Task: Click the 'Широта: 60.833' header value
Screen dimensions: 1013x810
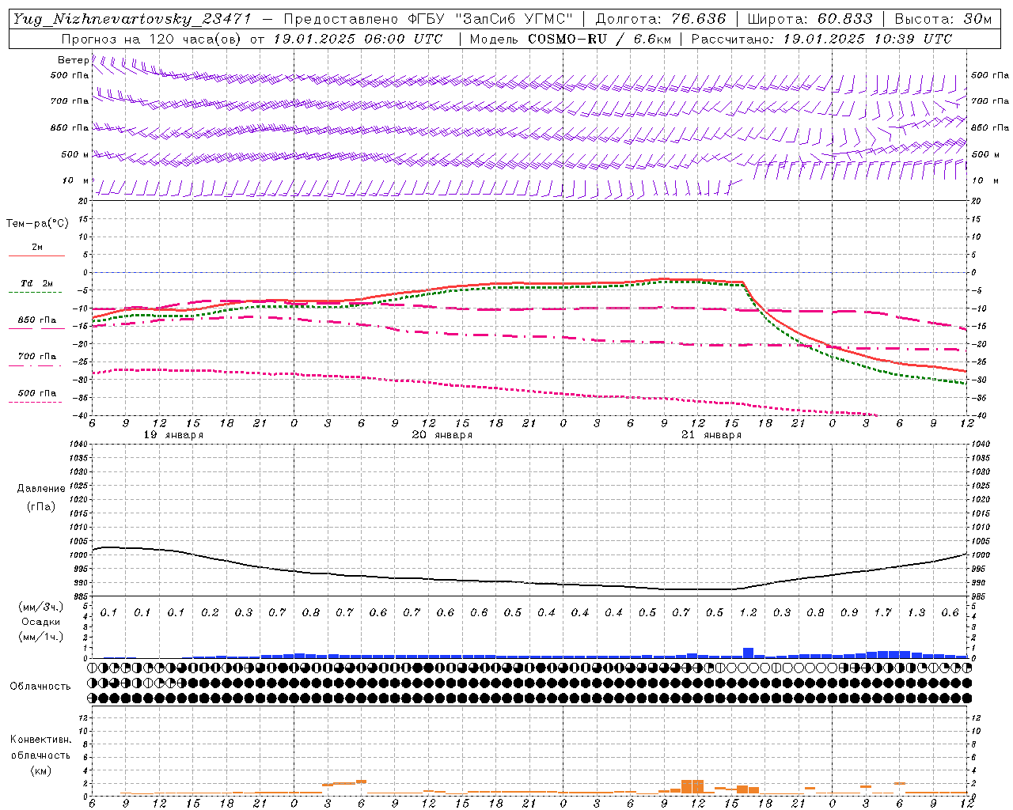Action: coord(810,19)
